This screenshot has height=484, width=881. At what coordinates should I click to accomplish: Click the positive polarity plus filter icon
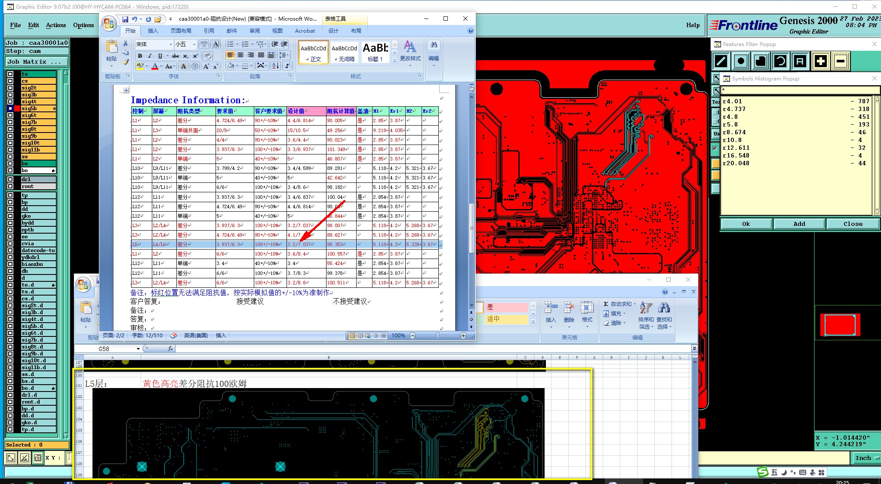pos(820,61)
